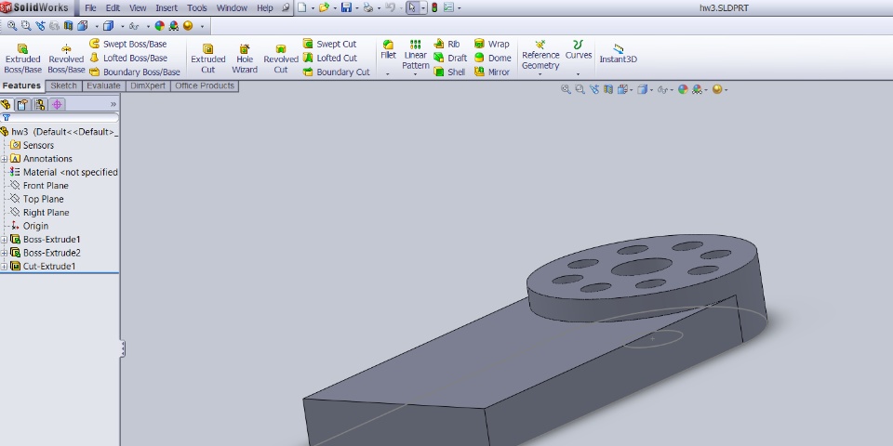Open the File menu

[90, 8]
